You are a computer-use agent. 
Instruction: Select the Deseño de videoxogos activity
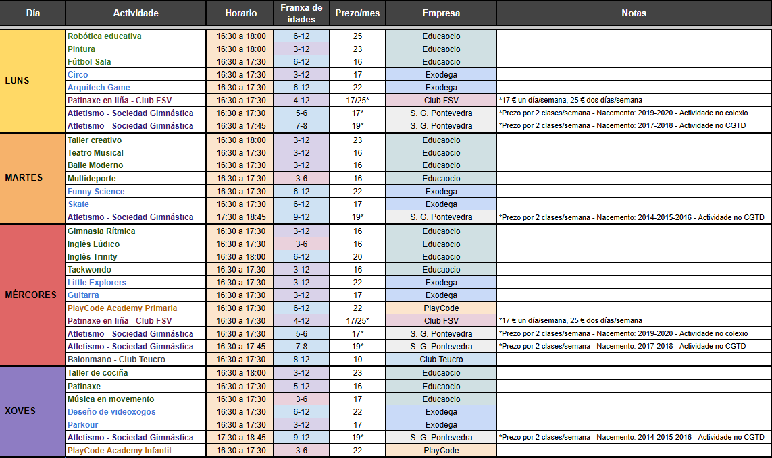coord(135,411)
